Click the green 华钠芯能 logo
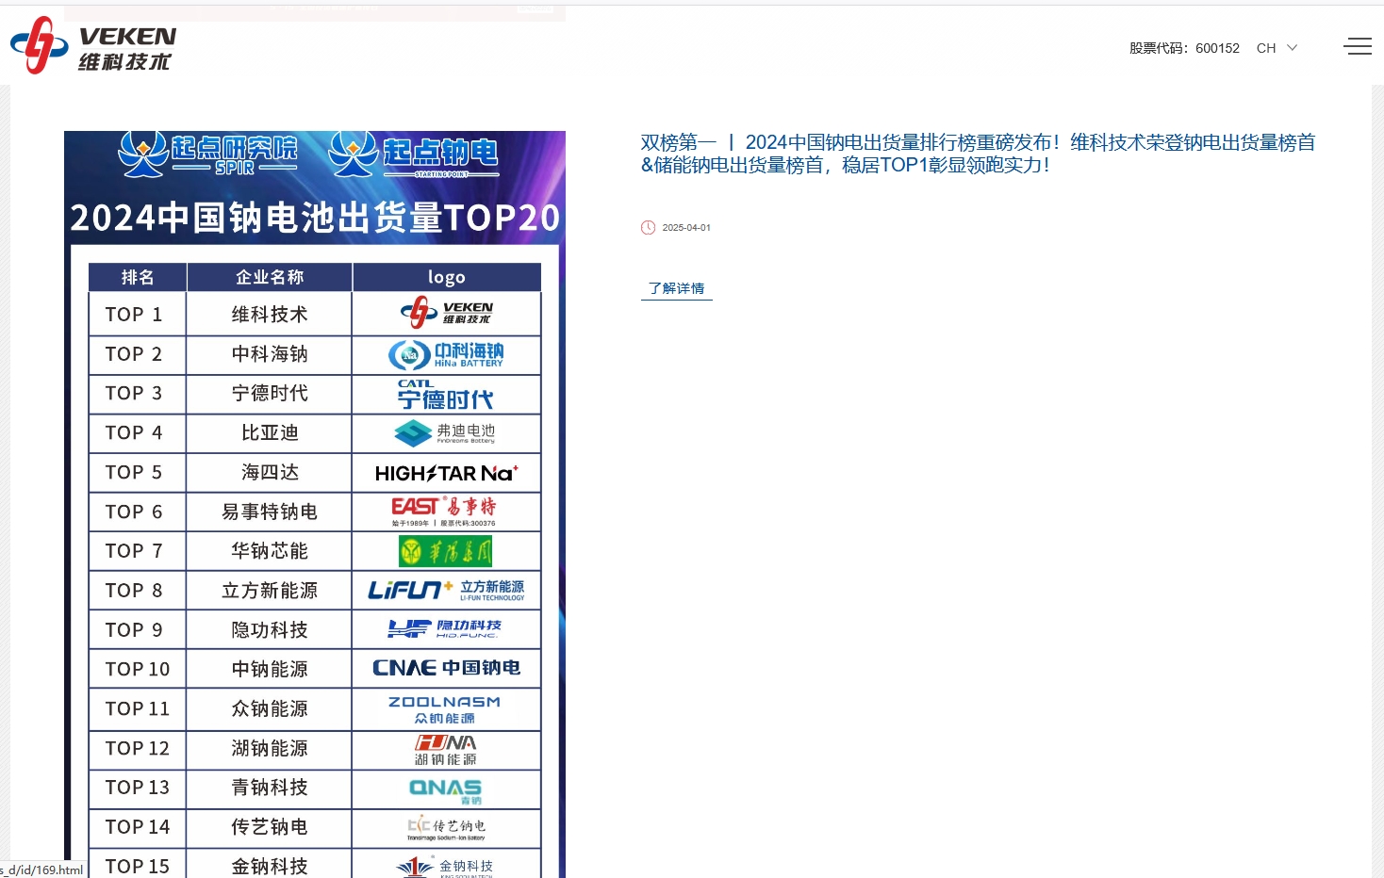Viewport: 1384px width, 878px height. [x=445, y=551]
